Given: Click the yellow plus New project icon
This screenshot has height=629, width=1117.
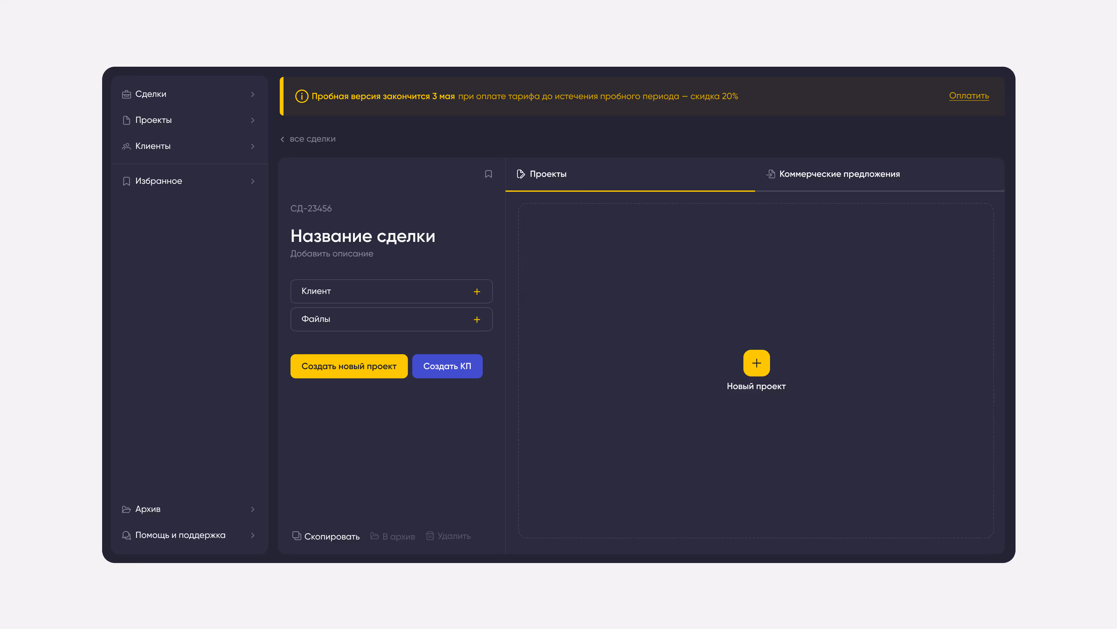Looking at the screenshot, I should tap(756, 363).
